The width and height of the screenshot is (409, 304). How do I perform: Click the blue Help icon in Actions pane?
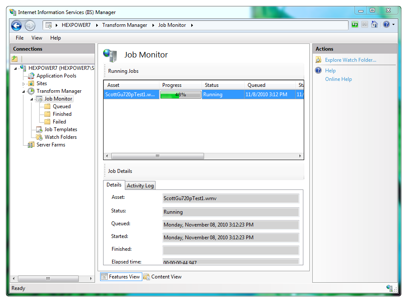318,70
